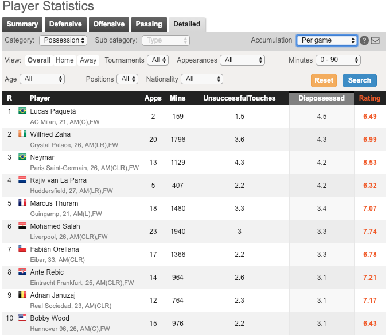Select the Overall view option

tap(39, 60)
